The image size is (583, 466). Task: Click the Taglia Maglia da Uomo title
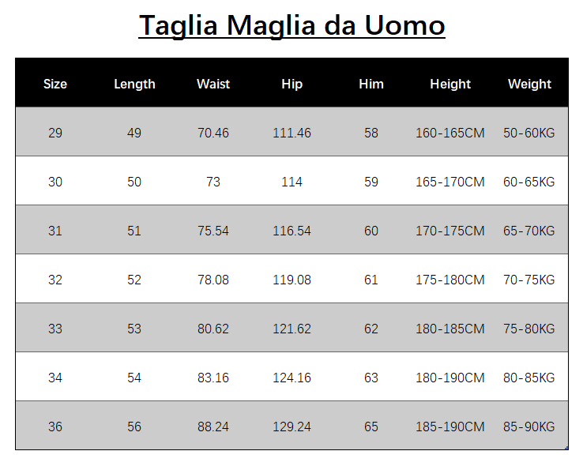point(291,25)
